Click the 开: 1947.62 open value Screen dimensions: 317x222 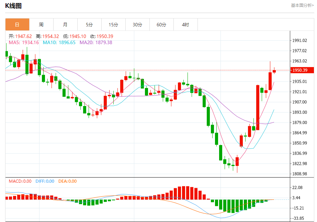(x=20, y=36)
